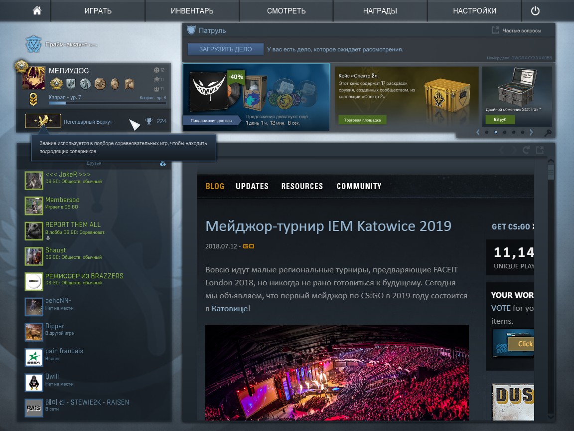
Task: Click the browser reload icon
Action: pyautogui.click(x=526, y=150)
